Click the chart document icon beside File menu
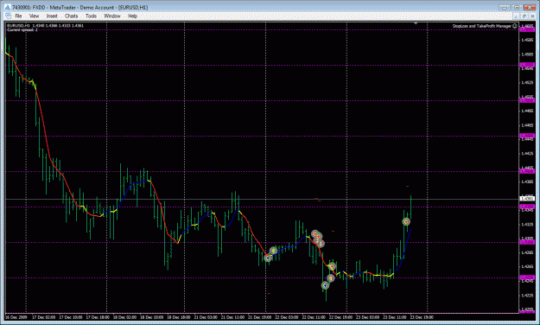540x325 pixels. (x=9, y=16)
